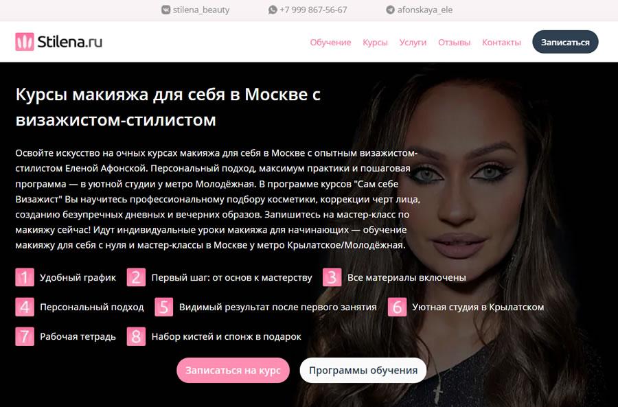Click the pink number 6 badge
The width and height of the screenshot is (618, 407).
tap(397, 307)
